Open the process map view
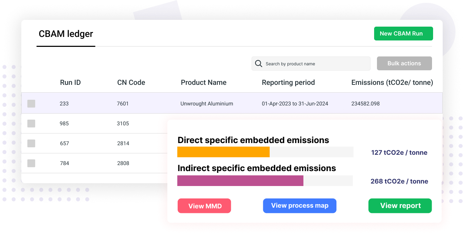The width and height of the screenshot is (464, 235). point(300,206)
